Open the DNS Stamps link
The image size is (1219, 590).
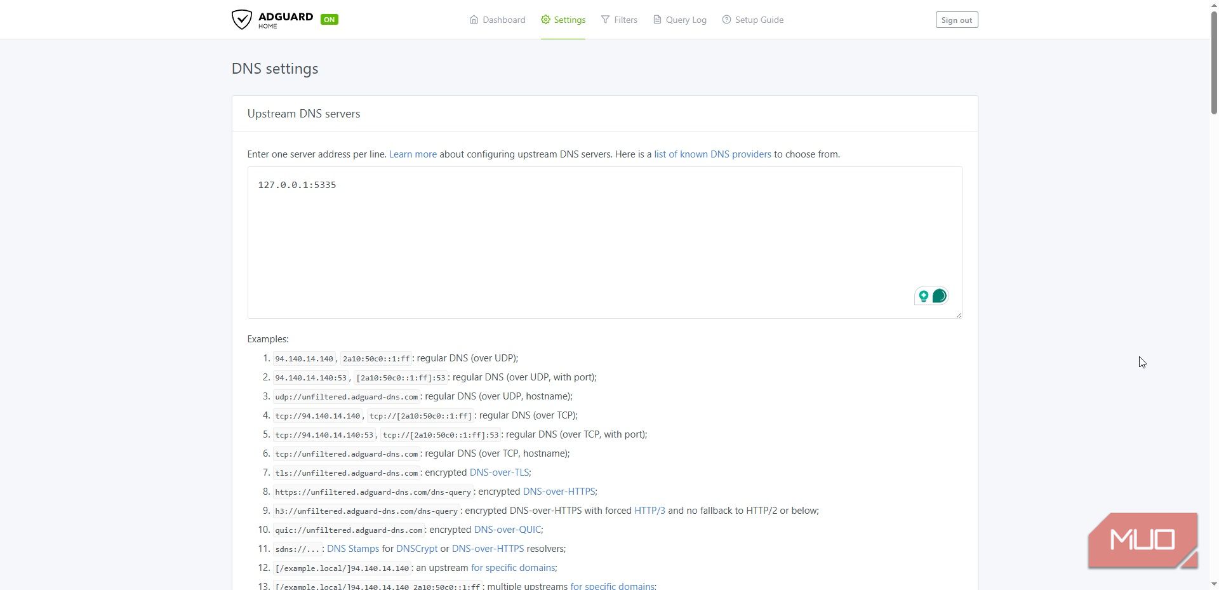click(x=353, y=549)
